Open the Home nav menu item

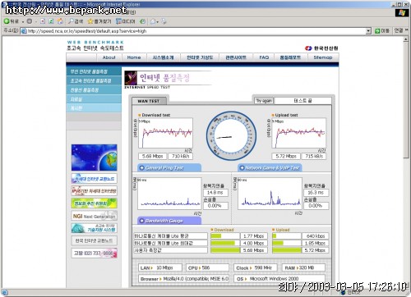pyautogui.click(x=134, y=57)
